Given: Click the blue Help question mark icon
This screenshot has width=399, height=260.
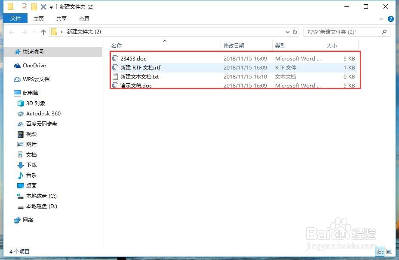Looking at the screenshot, I should (x=390, y=19).
